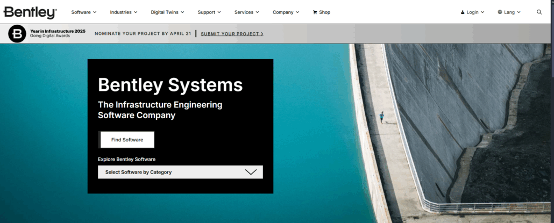The height and width of the screenshot is (223, 554).
Task: Open the search magnifier icon
Action: (x=539, y=12)
